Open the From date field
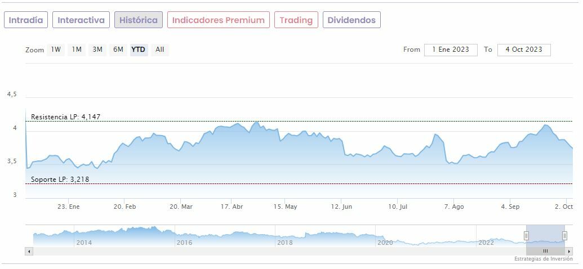 click(x=451, y=50)
